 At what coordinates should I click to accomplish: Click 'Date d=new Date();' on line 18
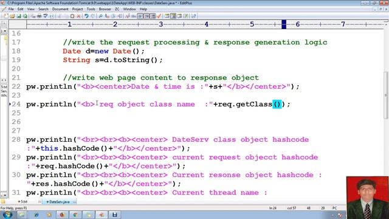(103, 51)
